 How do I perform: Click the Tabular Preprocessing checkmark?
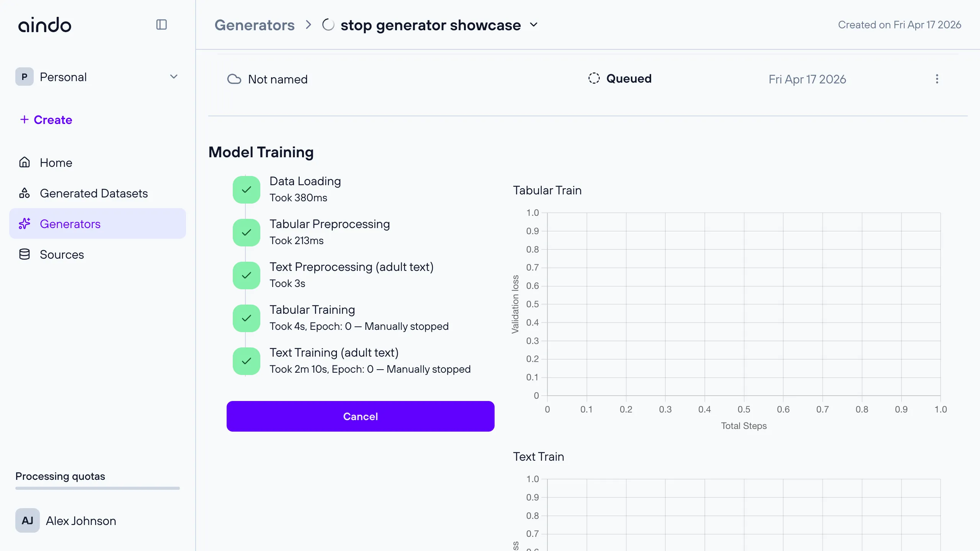click(247, 233)
